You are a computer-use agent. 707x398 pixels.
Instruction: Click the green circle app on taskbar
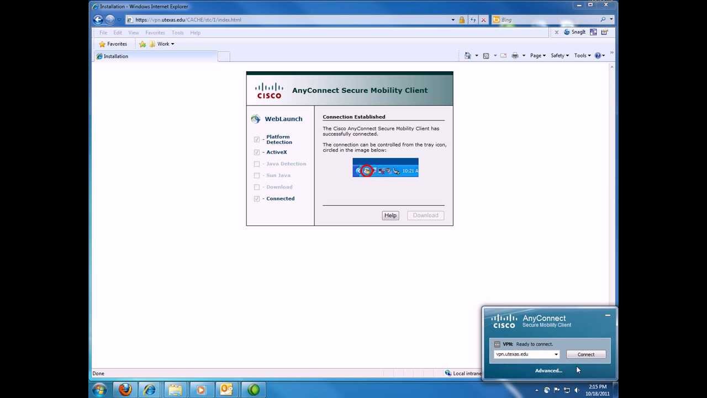[x=254, y=390]
